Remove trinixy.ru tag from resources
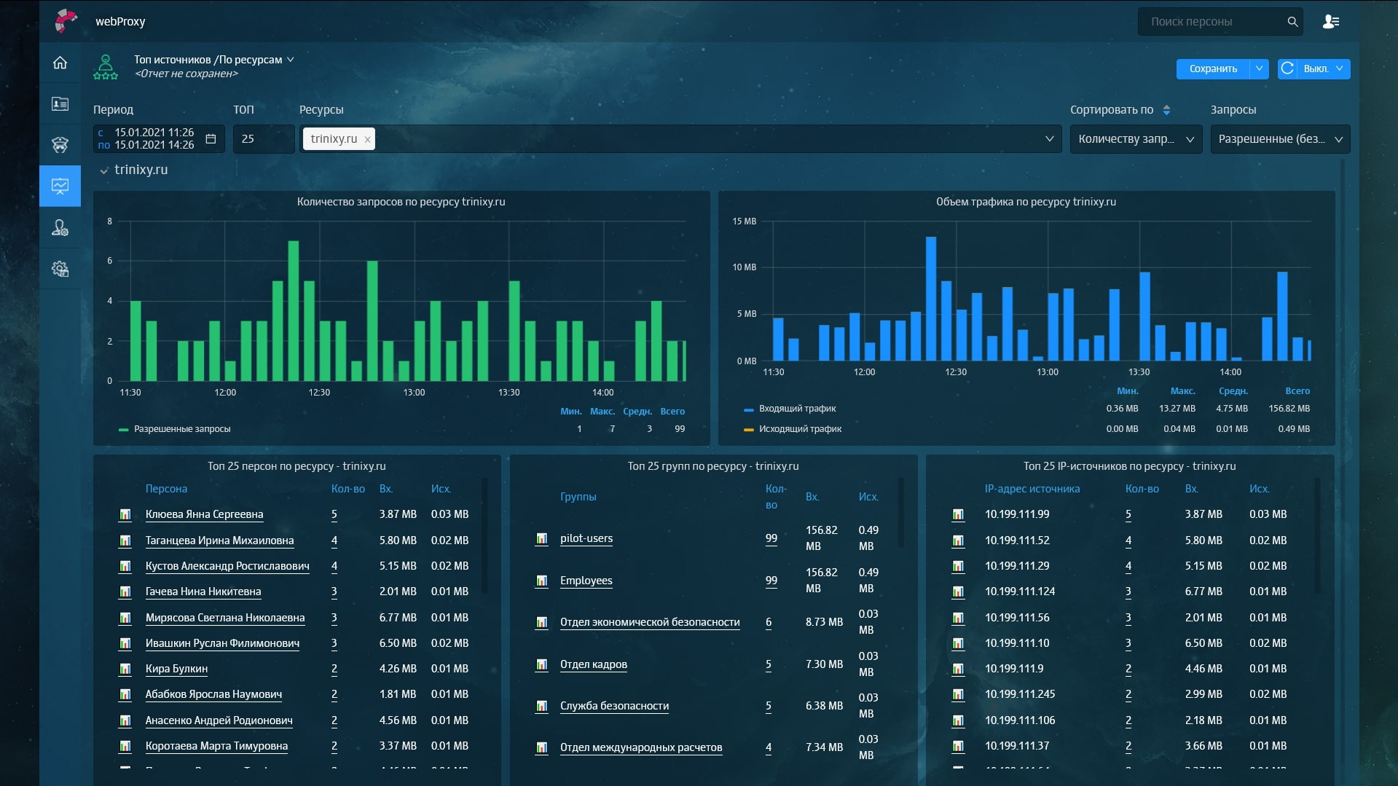 point(367,140)
